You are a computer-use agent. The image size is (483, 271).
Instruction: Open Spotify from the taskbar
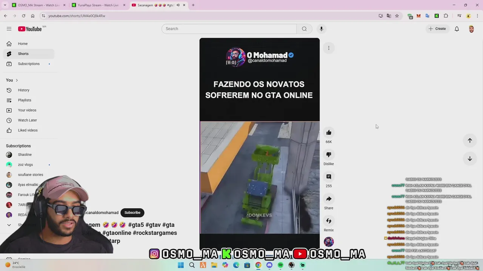(x=280, y=265)
